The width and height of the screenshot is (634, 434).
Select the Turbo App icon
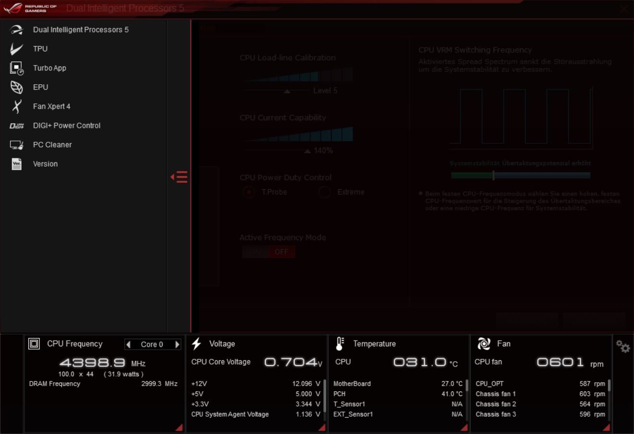pyautogui.click(x=16, y=68)
